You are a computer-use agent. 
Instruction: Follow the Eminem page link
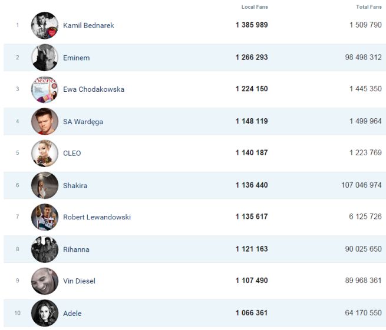[x=77, y=58]
